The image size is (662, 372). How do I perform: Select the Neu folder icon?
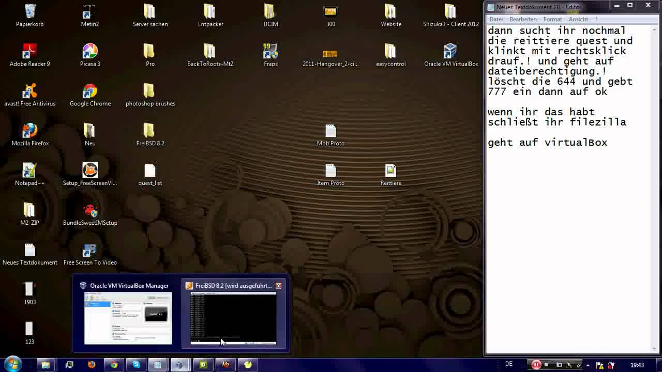(90, 134)
